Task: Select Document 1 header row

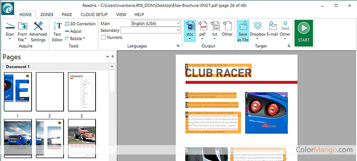Action: [x=56, y=67]
